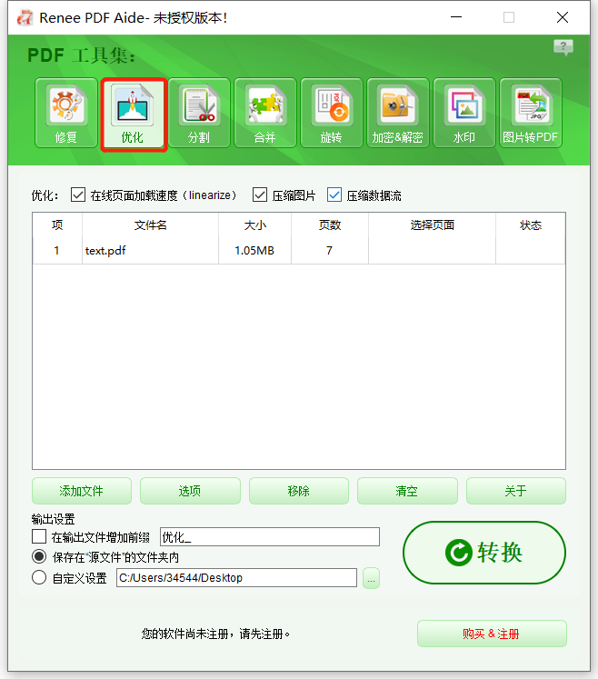Viewport: 598px width, 679px height.
Task: Click the 页数 column header
Action: 330,225
